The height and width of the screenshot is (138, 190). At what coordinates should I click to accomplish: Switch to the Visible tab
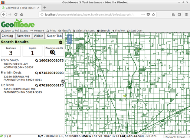pos(38,36)
